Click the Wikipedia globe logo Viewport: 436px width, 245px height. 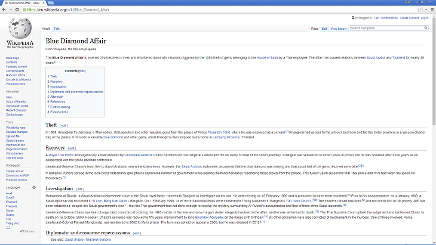coord(20,29)
